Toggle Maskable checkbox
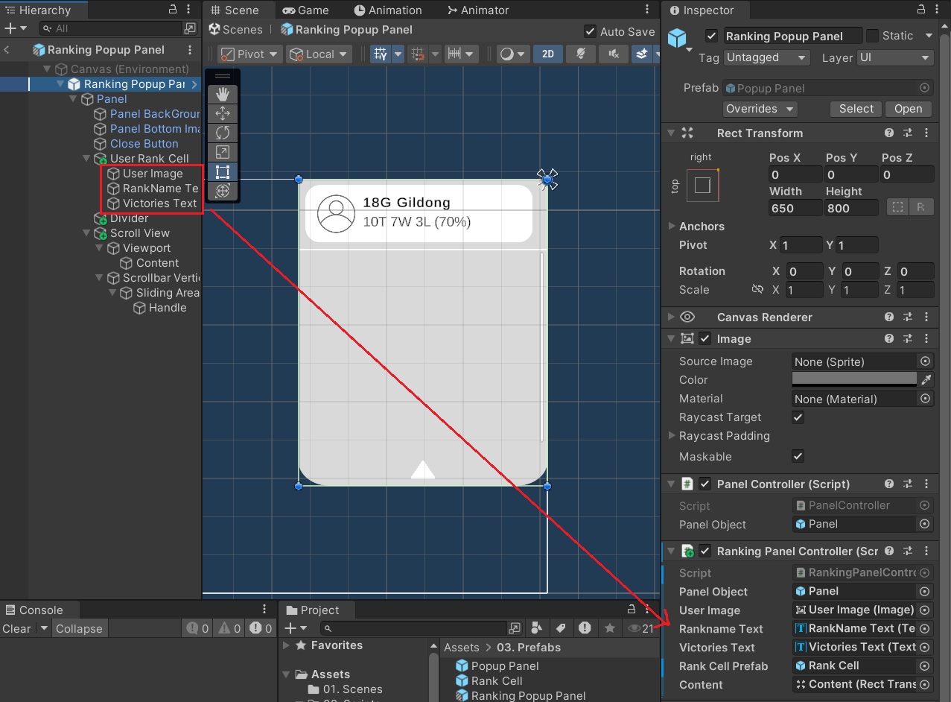 click(798, 456)
